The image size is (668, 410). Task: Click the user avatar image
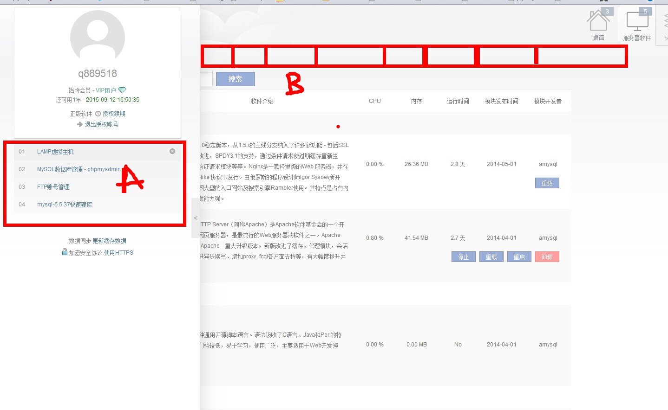click(98, 37)
